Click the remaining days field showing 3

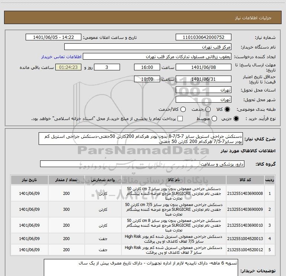[107, 67]
